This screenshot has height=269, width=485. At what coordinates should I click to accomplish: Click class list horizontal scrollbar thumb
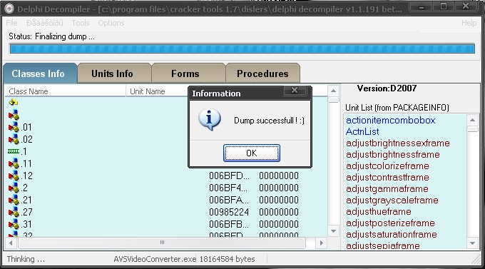162,243
